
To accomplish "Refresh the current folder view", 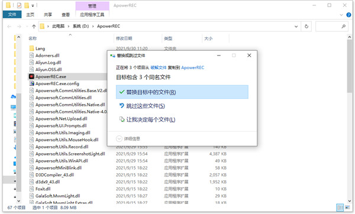I will click(x=306, y=27).
